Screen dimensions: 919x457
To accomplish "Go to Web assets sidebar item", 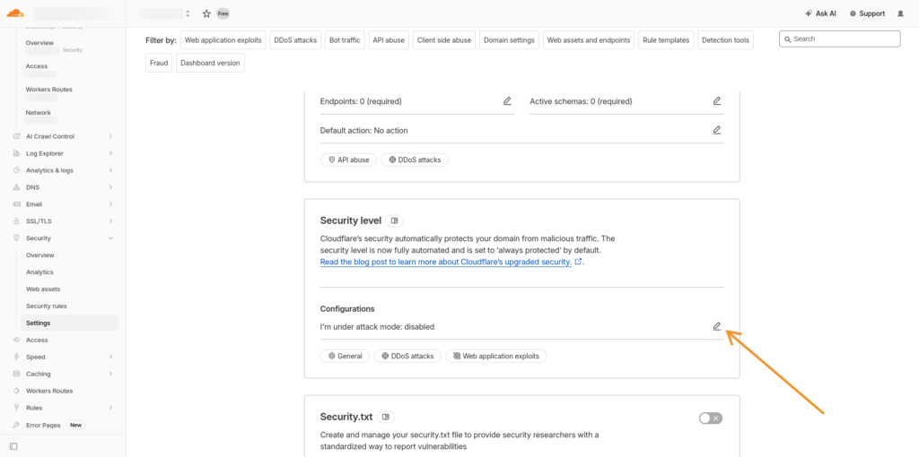I will click(x=43, y=289).
